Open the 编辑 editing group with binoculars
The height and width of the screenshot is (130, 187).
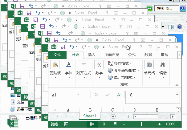[x=163, y=69]
